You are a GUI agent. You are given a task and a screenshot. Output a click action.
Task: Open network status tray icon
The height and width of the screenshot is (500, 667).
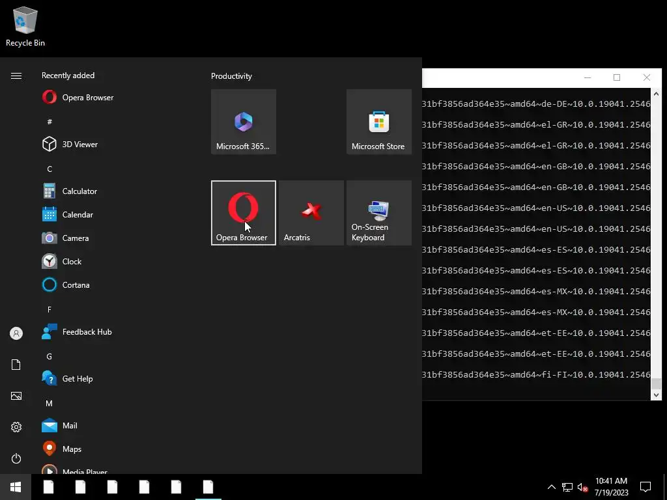[567, 487]
